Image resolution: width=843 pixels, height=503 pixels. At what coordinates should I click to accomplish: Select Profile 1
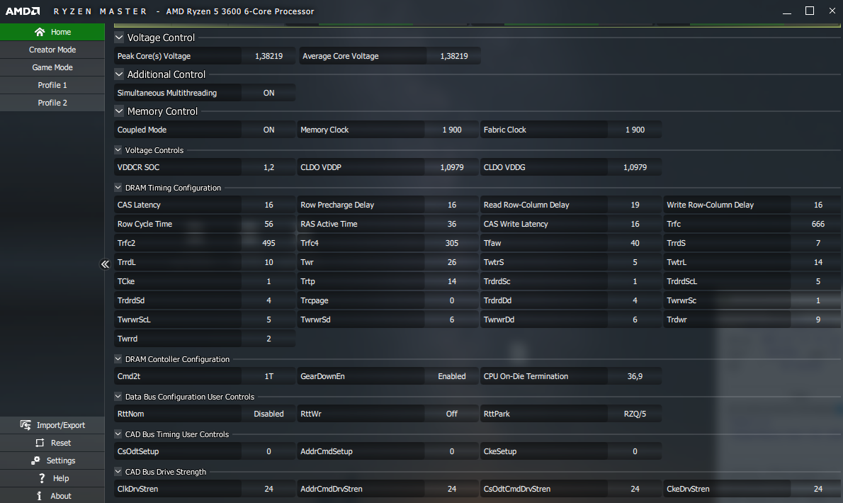point(52,85)
